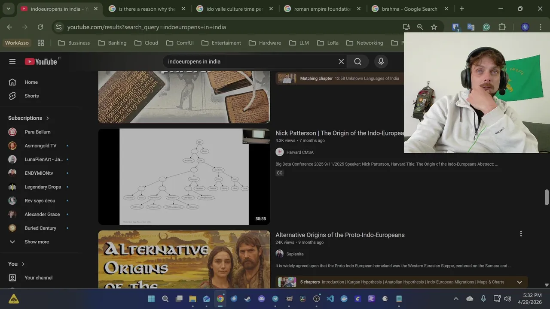Close the 'indoeuropens in india' YouTube tab
The height and width of the screenshot is (309, 550).
96,9
